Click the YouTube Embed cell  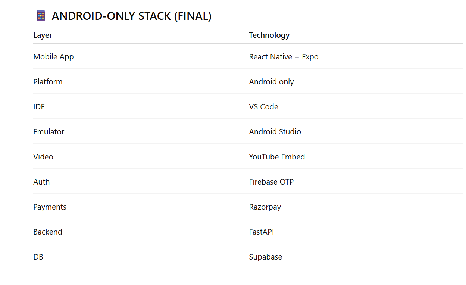click(x=277, y=157)
